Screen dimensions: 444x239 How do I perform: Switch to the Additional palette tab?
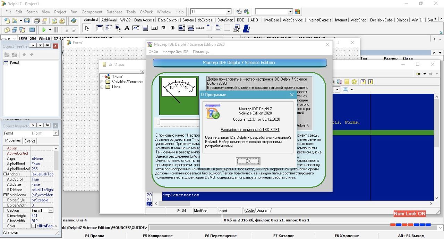(109, 20)
